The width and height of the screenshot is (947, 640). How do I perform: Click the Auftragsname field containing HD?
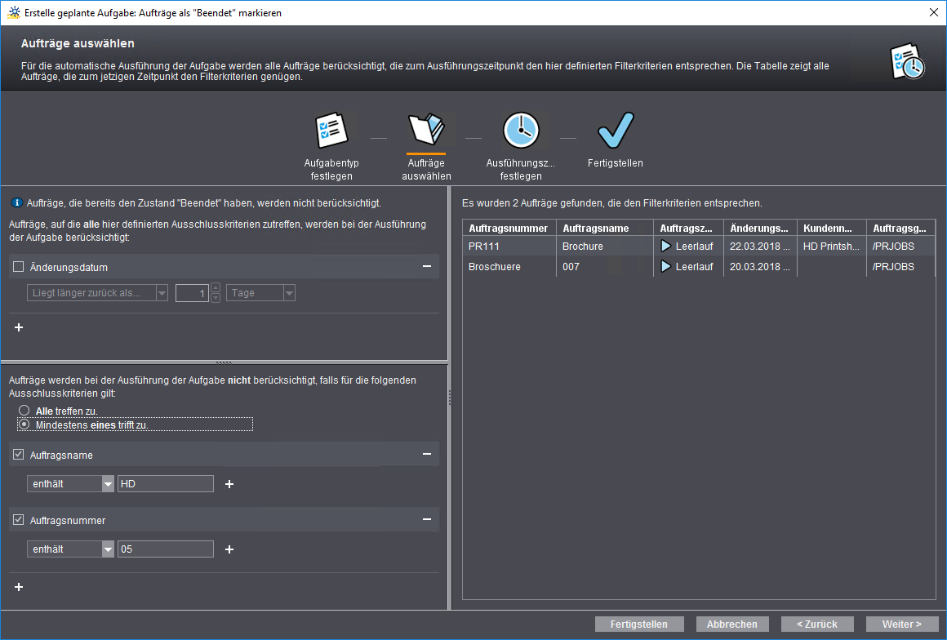tap(166, 483)
